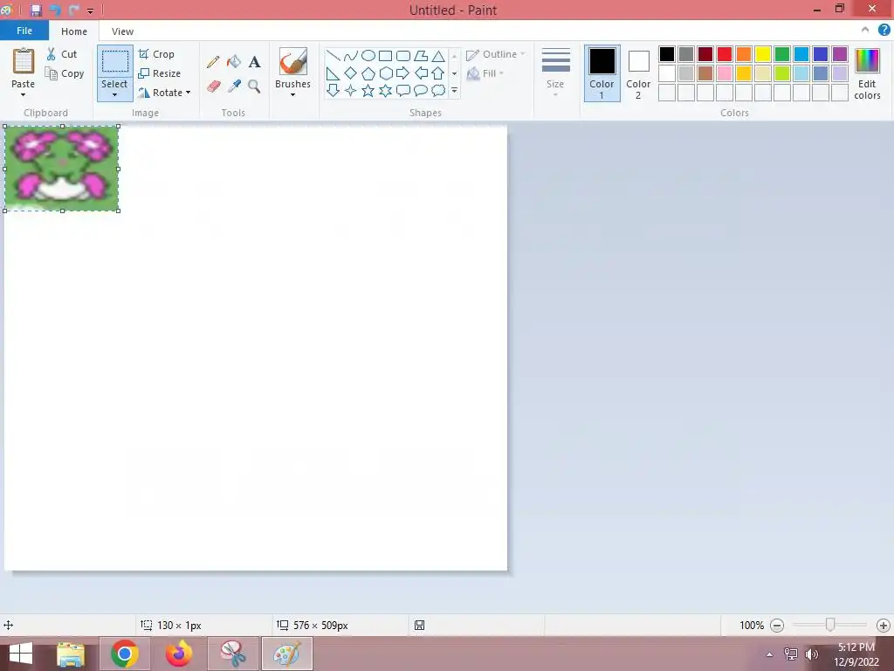The height and width of the screenshot is (671, 894).
Task: Choose the Oval shape
Action: click(x=368, y=56)
